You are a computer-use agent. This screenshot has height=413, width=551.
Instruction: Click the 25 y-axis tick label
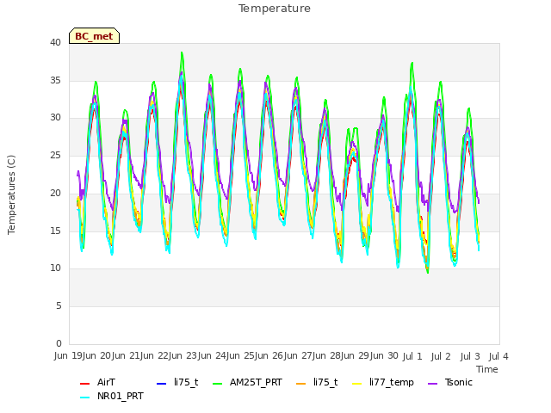pos(55,155)
